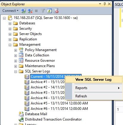Collapse the 192.168.20.67 server node
The width and height of the screenshot is (123, 125).
coord(4,18)
